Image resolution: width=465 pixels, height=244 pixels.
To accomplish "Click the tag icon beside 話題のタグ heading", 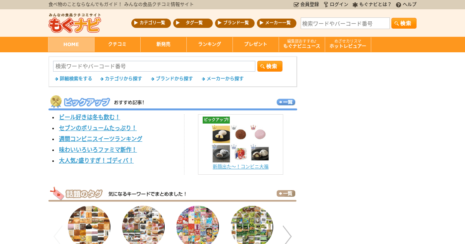I will [56, 194].
